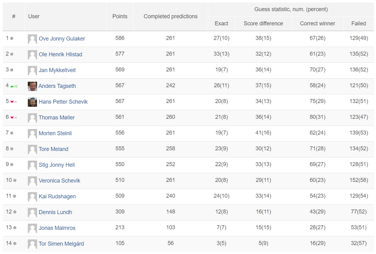Open the Kai Rudshagen user link
This screenshot has width=376, height=254.
pyautogui.click(x=57, y=196)
